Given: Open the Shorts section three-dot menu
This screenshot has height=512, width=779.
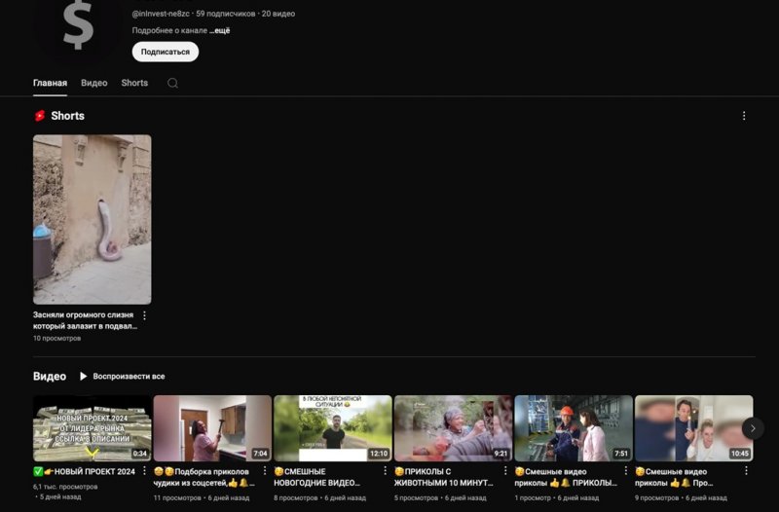Looking at the screenshot, I should (744, 116).
